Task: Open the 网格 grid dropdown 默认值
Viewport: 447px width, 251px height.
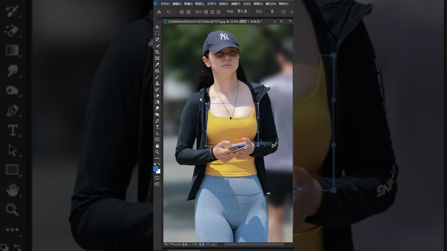Action: point(244,12)
